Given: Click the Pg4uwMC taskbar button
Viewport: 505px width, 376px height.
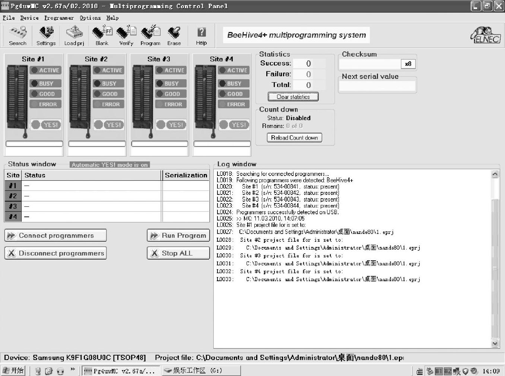Looking at the screenshot, I should coord(121,371).
